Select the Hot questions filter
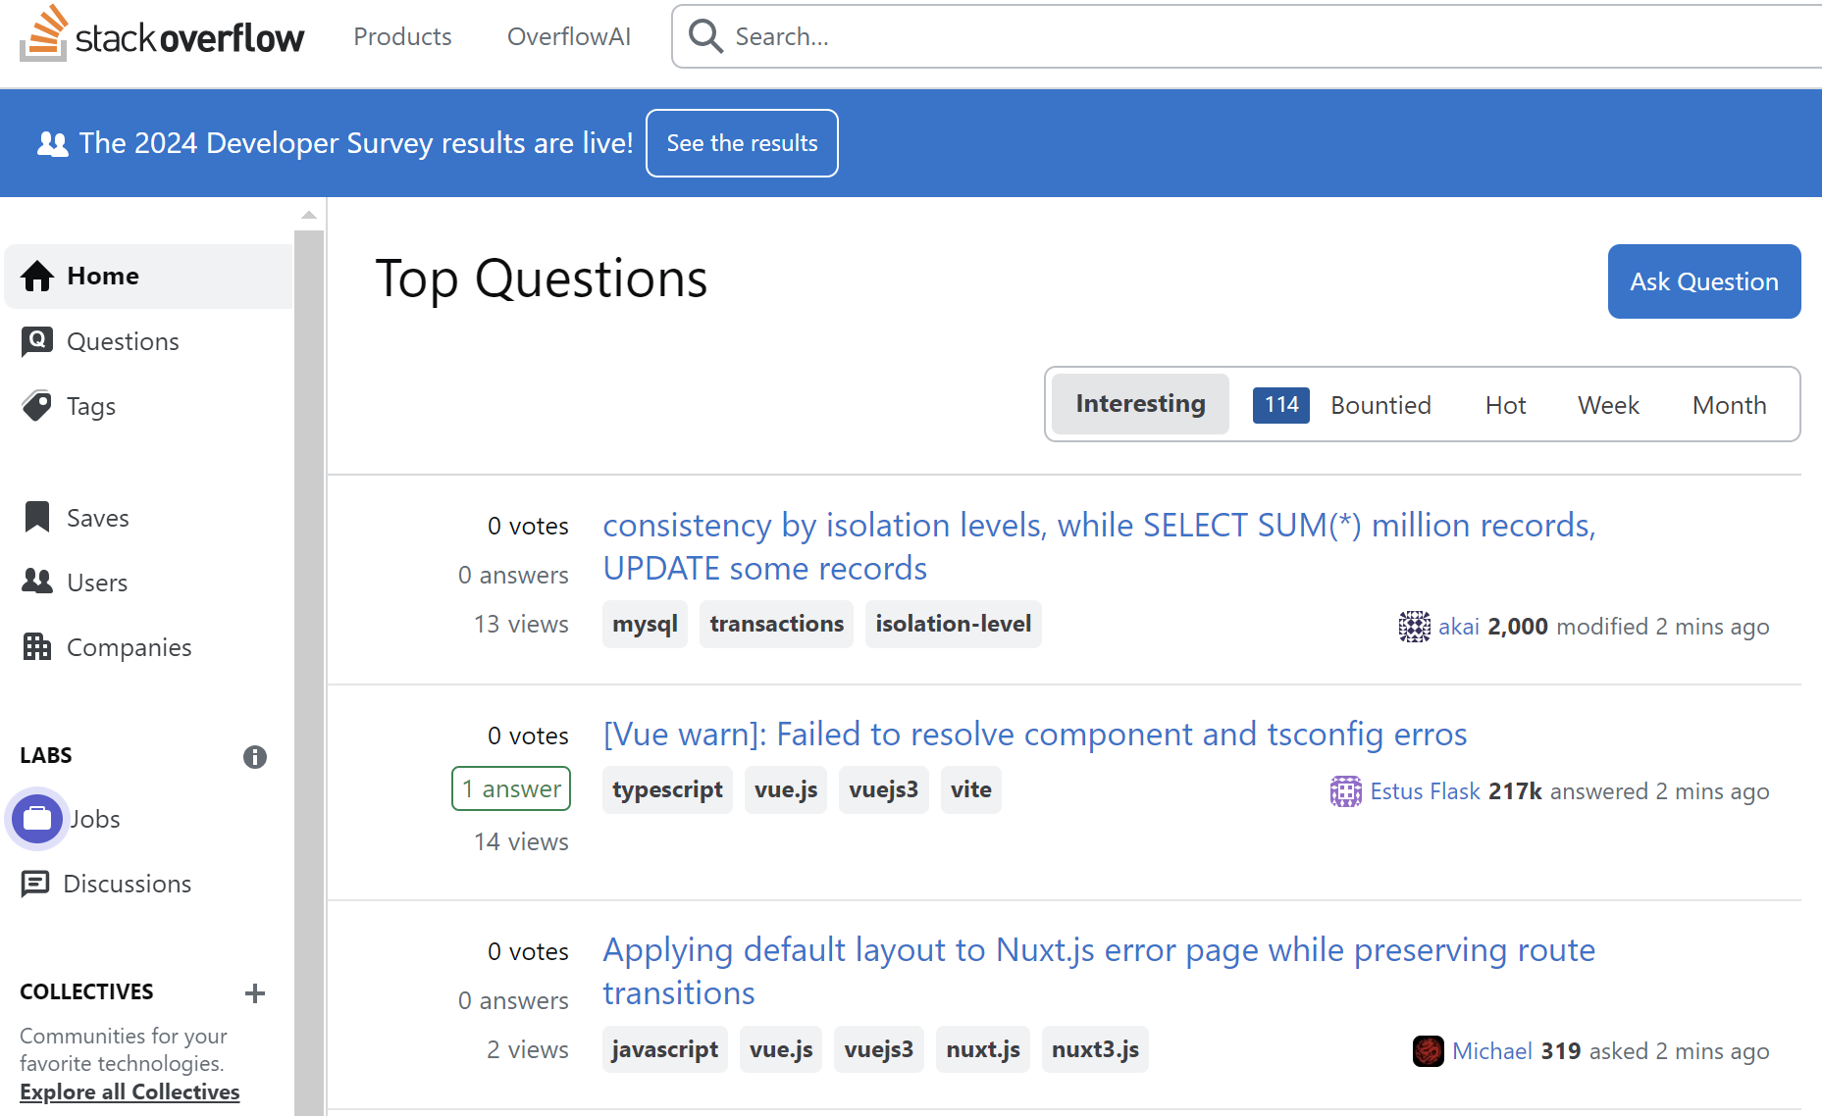 (1505, 405)
